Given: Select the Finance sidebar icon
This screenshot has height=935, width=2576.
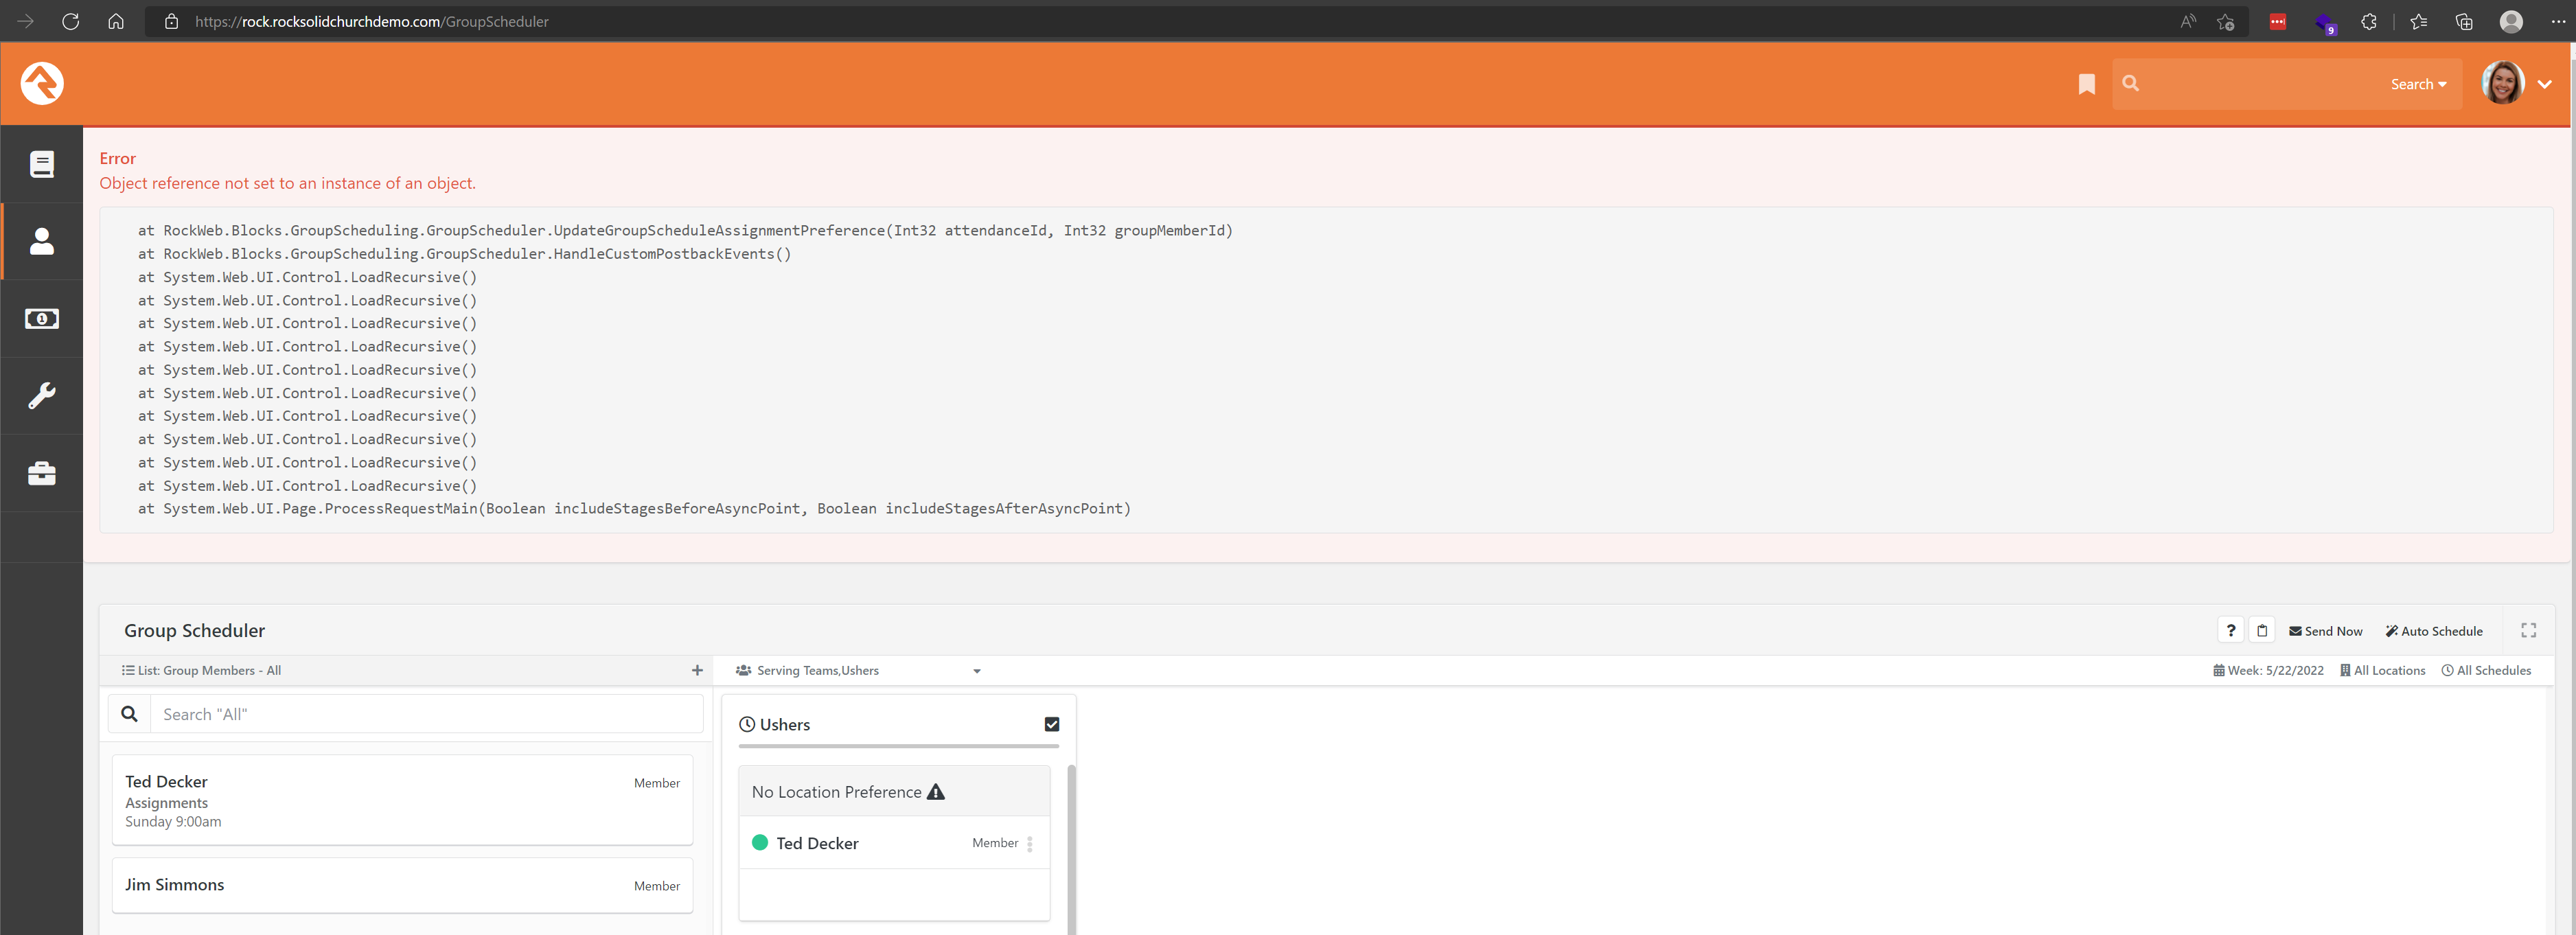Looking at the screenshot, I should coord(41,318).
